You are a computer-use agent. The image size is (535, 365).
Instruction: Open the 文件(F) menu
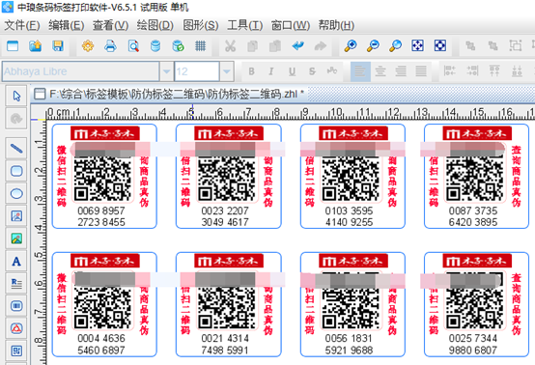[x=22, y=25]
